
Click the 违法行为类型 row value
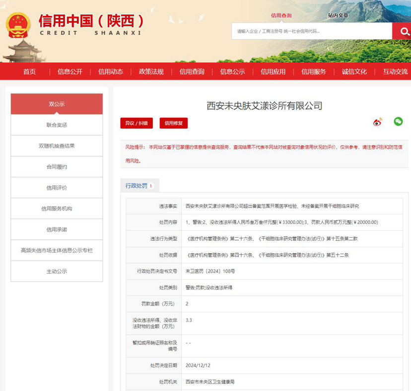pos(272,239)
